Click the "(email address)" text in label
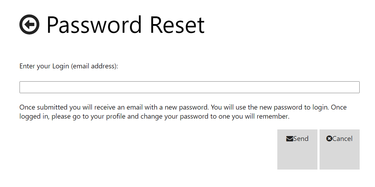This screenshot has height=187, width=375. coord(94,66)
